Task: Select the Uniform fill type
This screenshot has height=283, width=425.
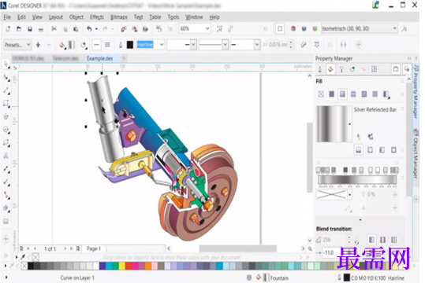Action: (x=331, y=94)
